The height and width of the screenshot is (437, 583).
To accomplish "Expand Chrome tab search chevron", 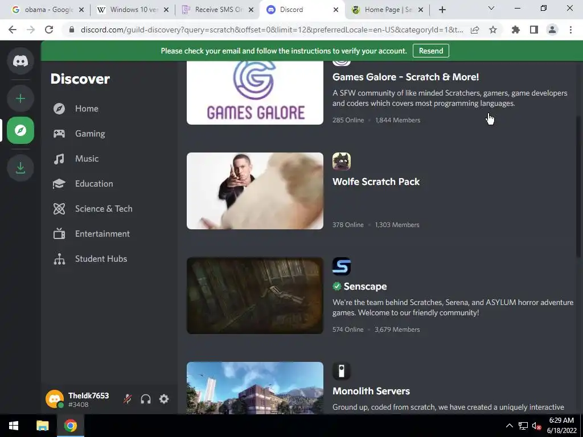I will (x=491, y=8).
